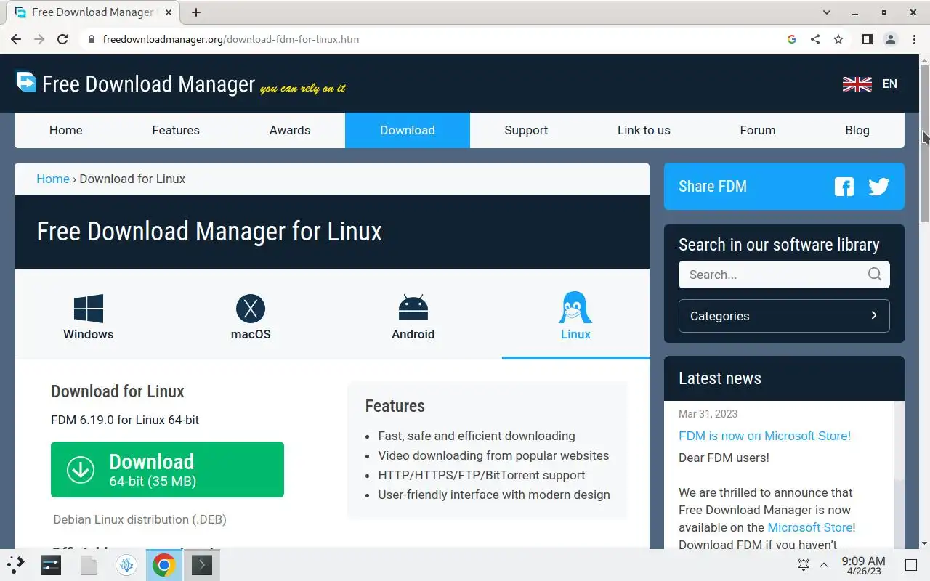This screenshot has height=581, width=930.
Task: Open a new browser tab
Action: pyautogui.click(x=196, y=12)
